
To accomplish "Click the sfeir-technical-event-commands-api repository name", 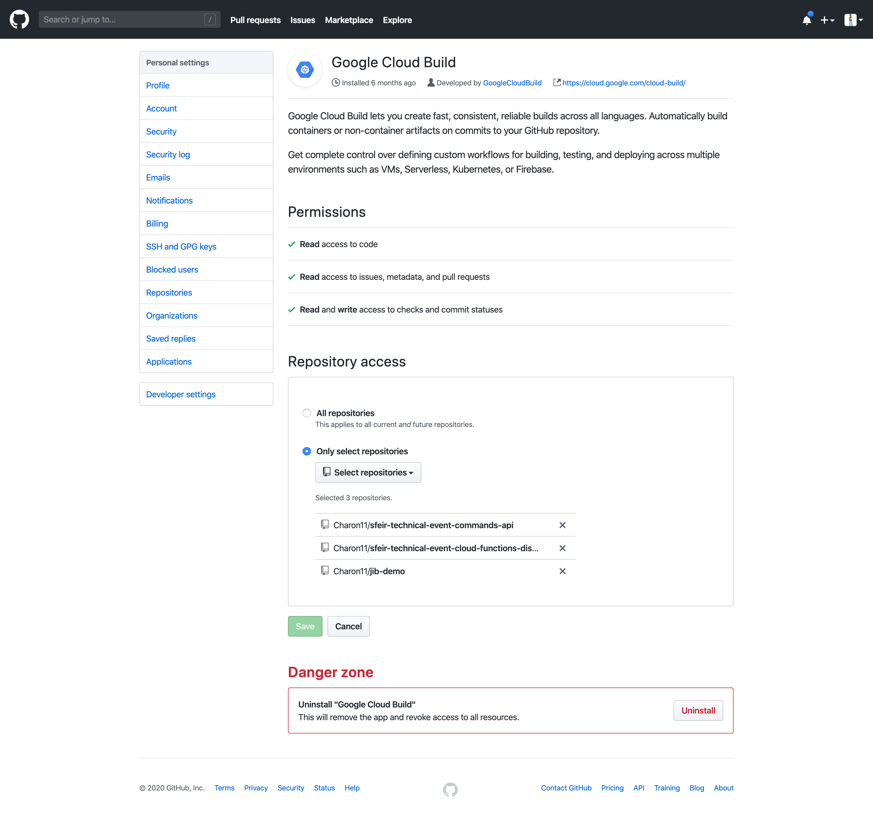I will tap(423, 525).
